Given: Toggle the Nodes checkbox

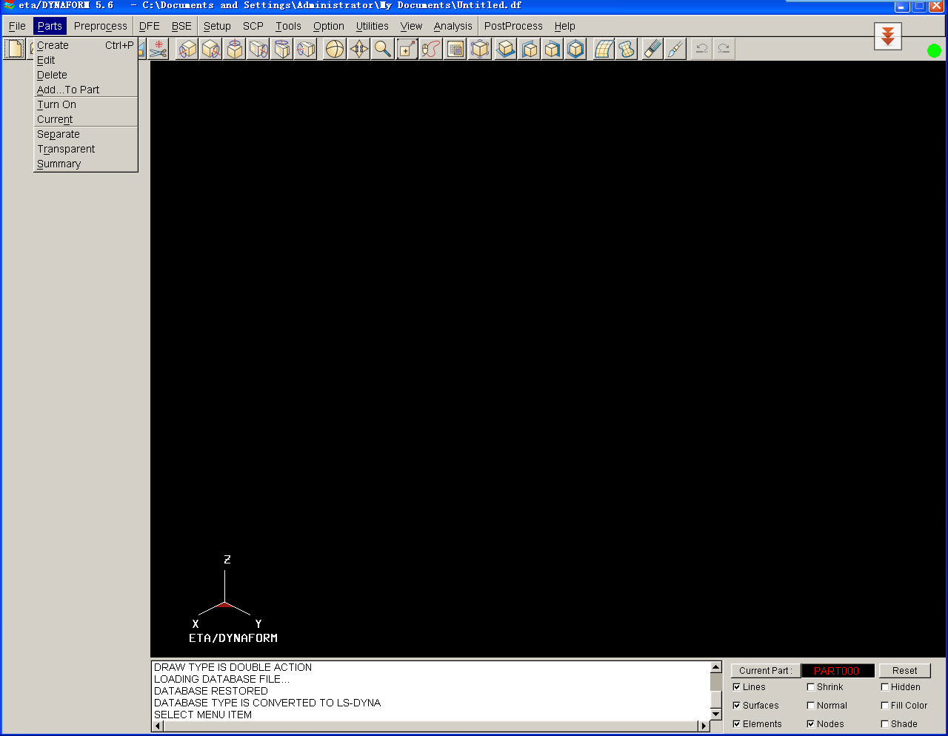Looking at the screenshot, I should click(811, 724).
